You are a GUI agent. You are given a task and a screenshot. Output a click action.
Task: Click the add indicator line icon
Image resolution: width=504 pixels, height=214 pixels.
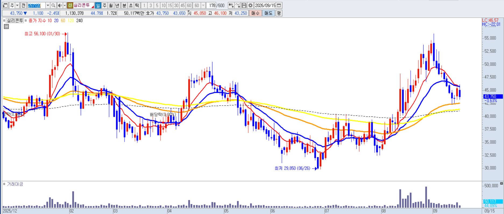coord(238,5)
